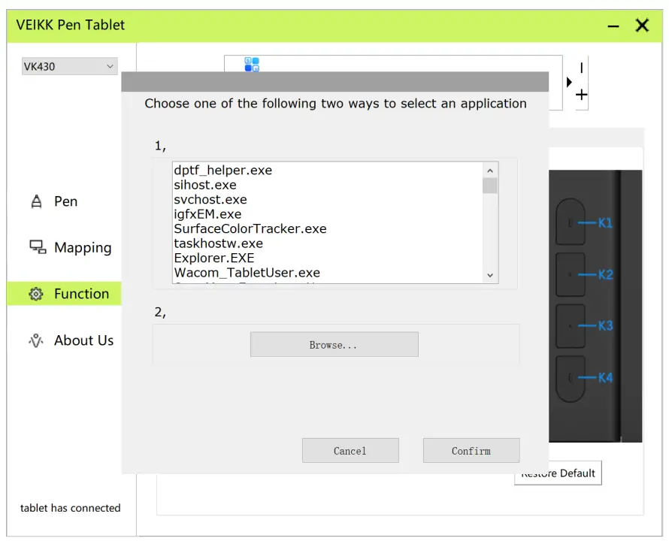Pick SurfaceColorTracker.exe from the list

[x=327, y=228]
